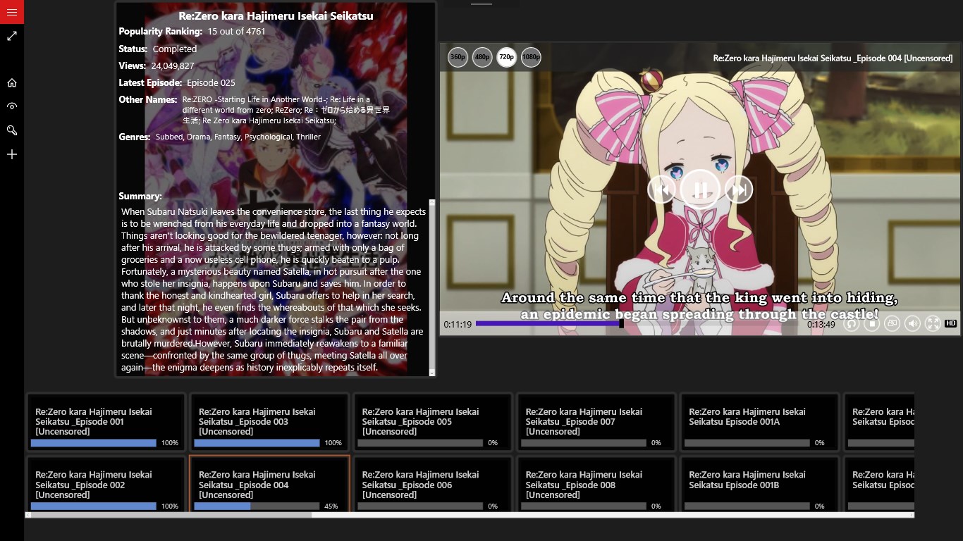963x541 pixels.
Task: Click Episode 004 progress bar at 45%
Action: point(257,506)
